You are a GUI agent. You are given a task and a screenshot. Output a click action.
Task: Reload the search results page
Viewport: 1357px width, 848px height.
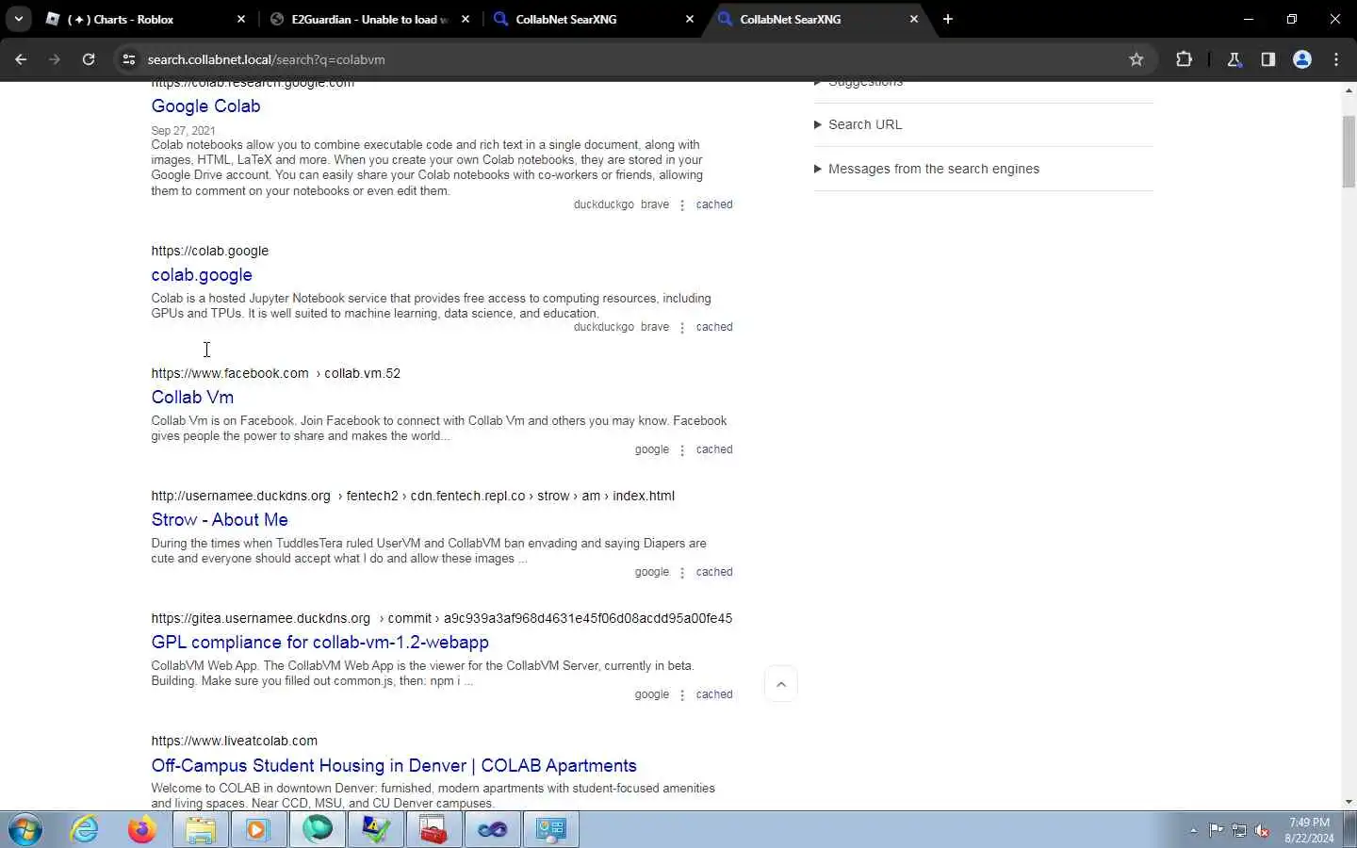(x=89, y=59)
